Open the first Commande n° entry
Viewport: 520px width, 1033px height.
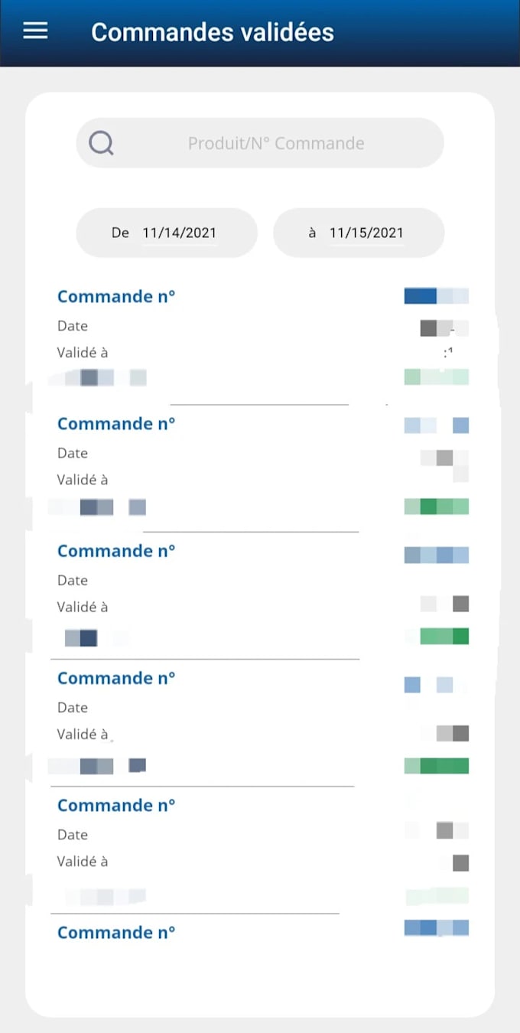pyautogui.click(x=116, y=297)
